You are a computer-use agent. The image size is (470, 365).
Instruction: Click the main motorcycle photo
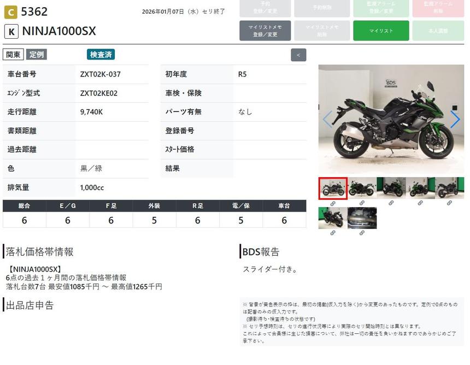tap(391, 119)
